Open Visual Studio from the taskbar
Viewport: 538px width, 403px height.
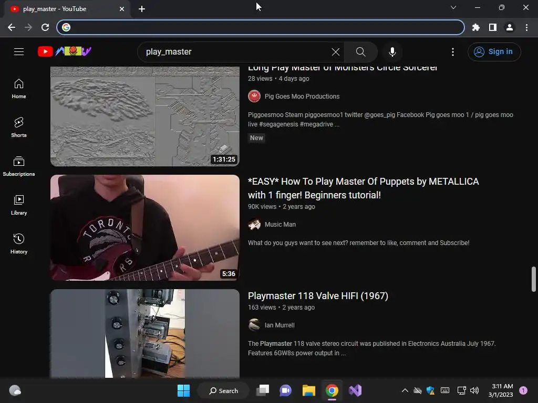coord(355,390)
